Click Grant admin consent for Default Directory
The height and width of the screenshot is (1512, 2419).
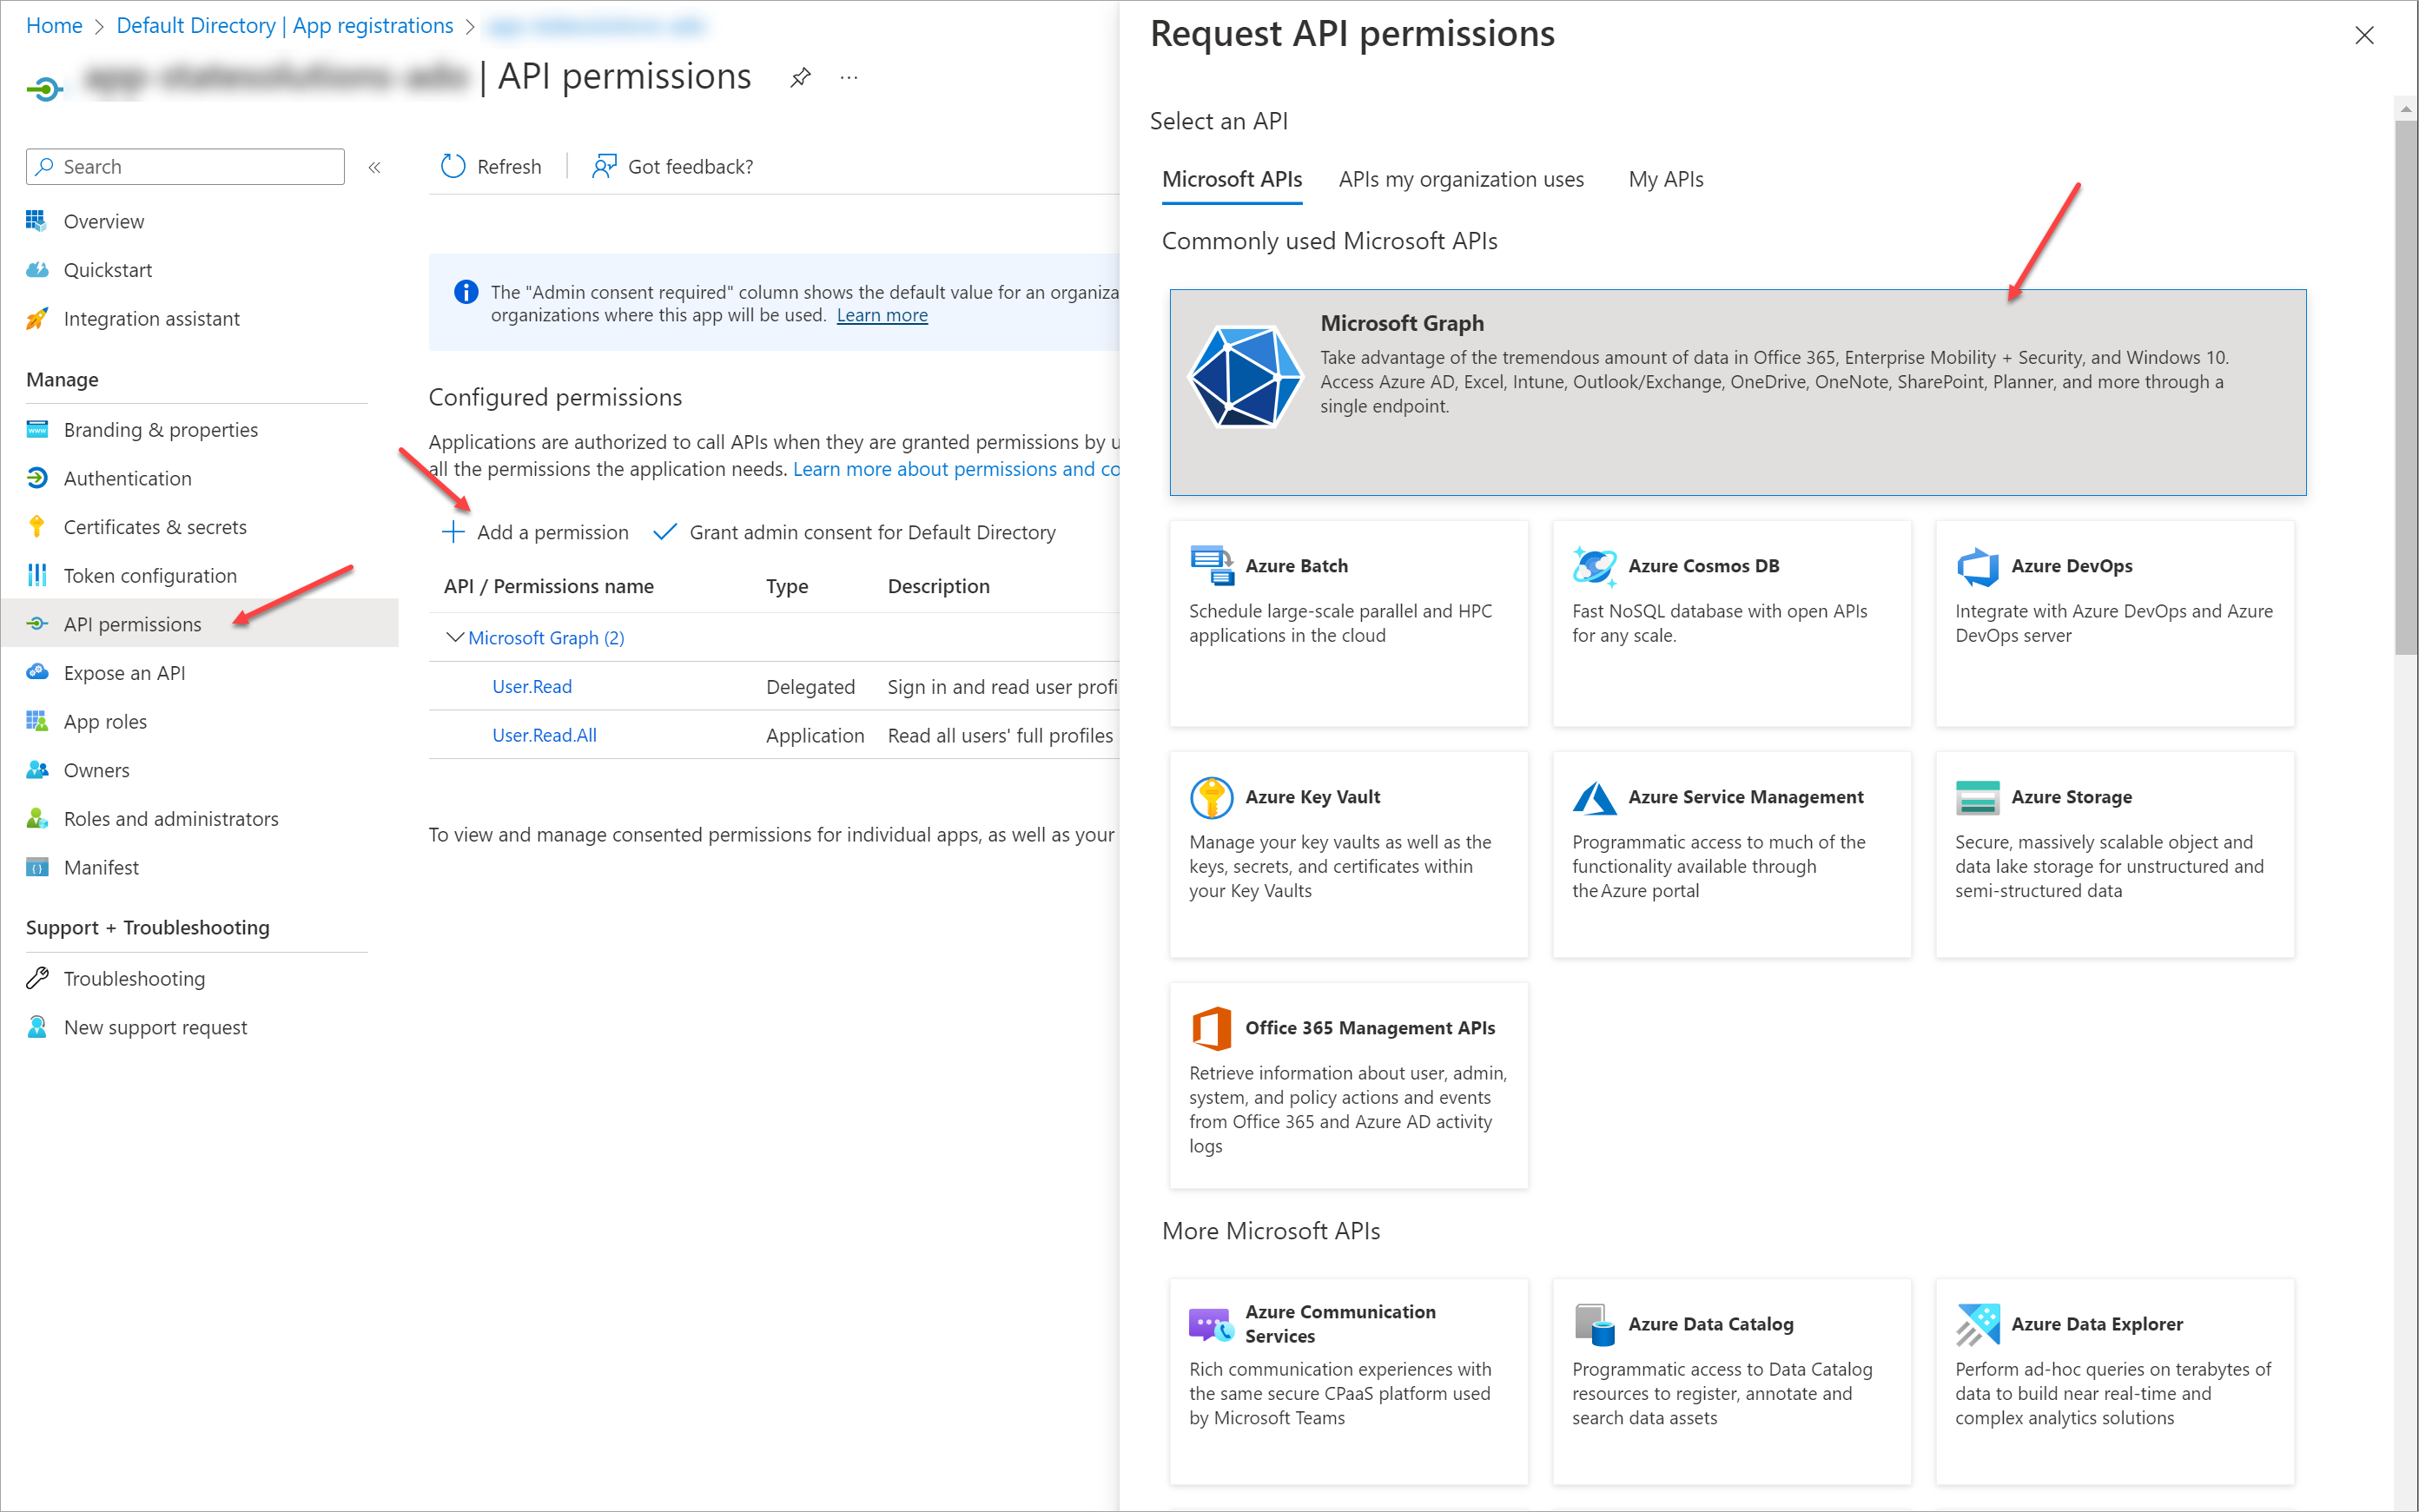(x=871, y=532)
